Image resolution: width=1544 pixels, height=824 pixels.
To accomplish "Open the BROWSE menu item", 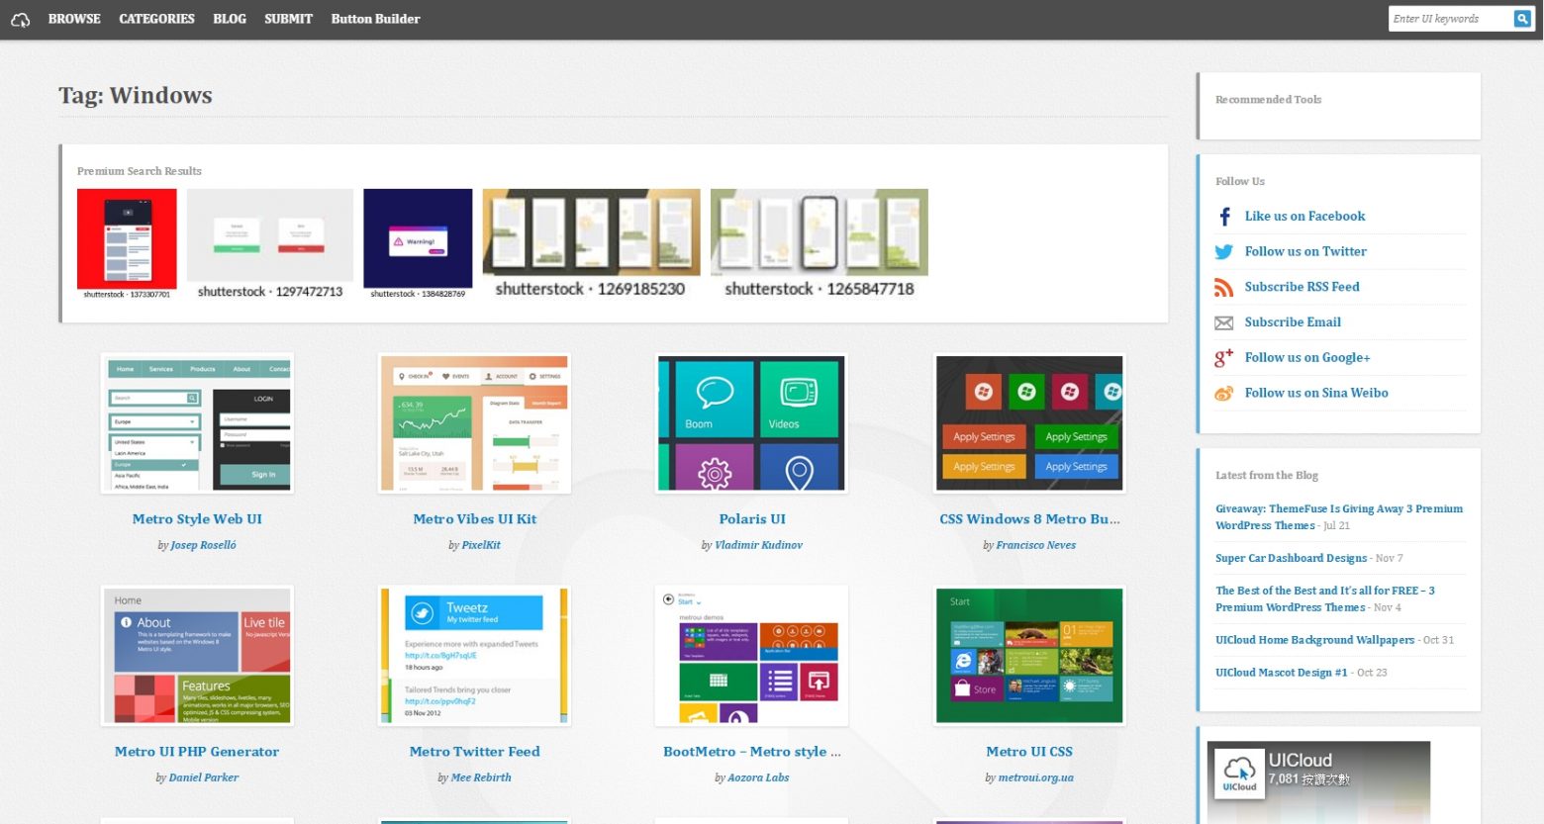I will pyautogui.click(x=74, y=19).
